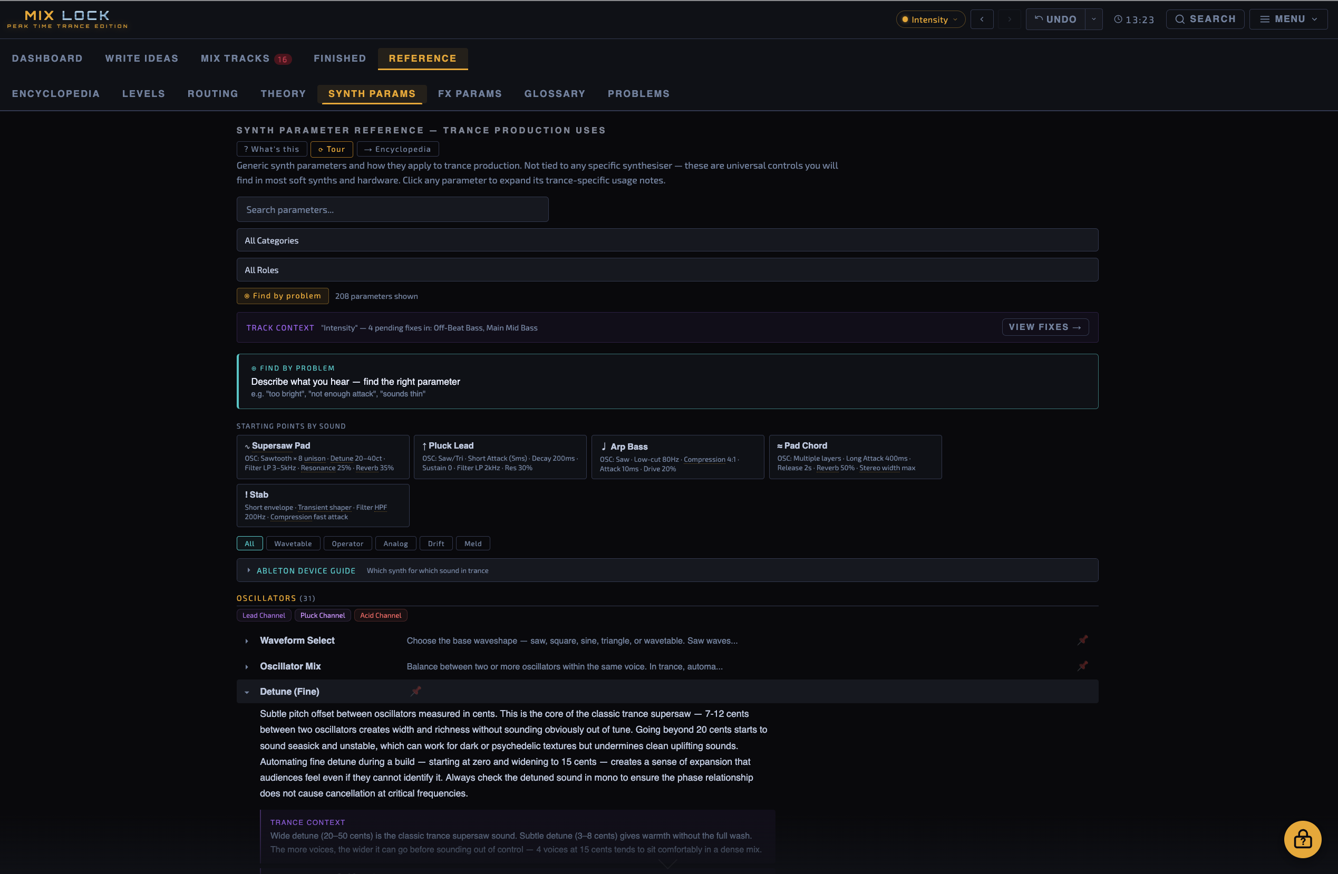Enable the Acid Channel filter tag
This screenshot has height=874, width=1338.
tap(381, 615)
